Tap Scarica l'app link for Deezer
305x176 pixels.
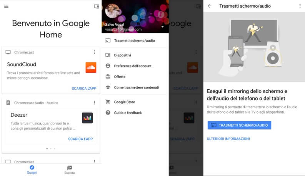[x=80, y=139]
